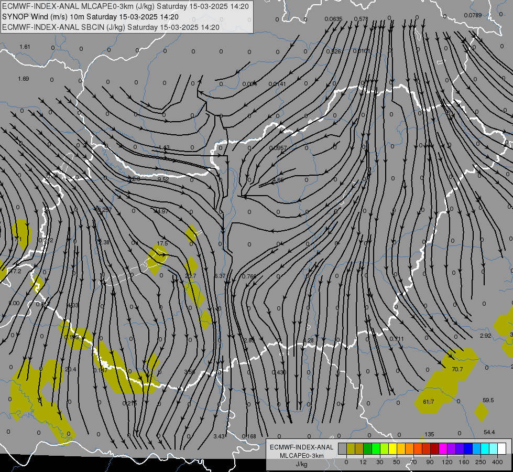Click the map value 0.711
Viewport: 513px width, 472px height.
coord(397,339)
